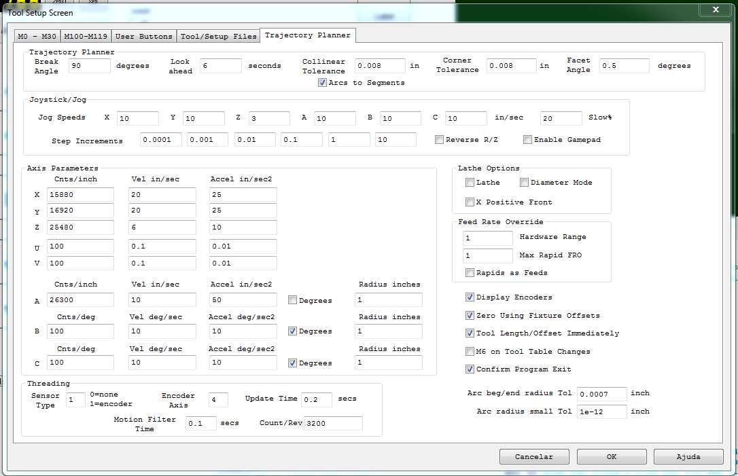Enable Diameter Mode checkbox
This screenshot has width=738, height=476.
[x=524, y=183]
